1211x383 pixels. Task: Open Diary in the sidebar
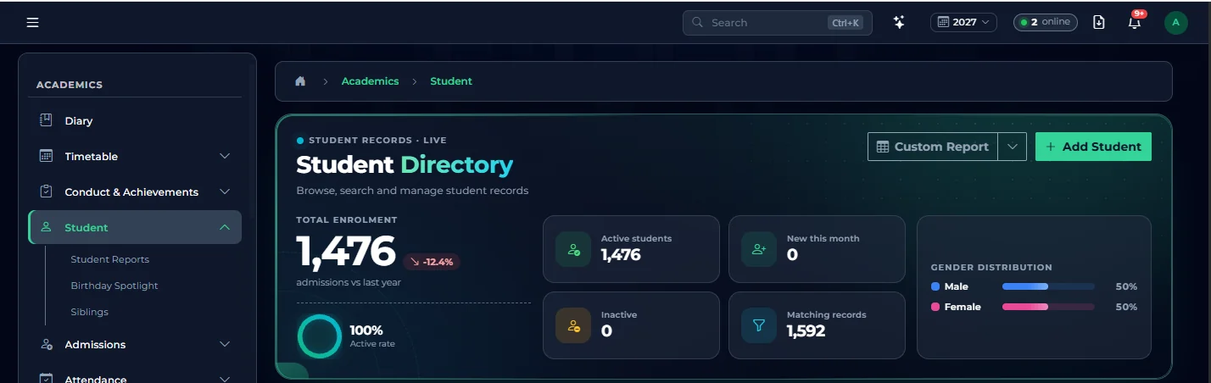135,120
